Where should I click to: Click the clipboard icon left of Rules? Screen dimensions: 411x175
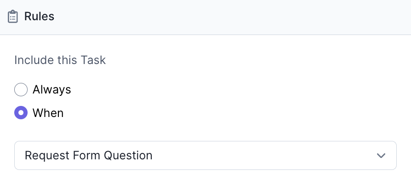coord(12,17)
